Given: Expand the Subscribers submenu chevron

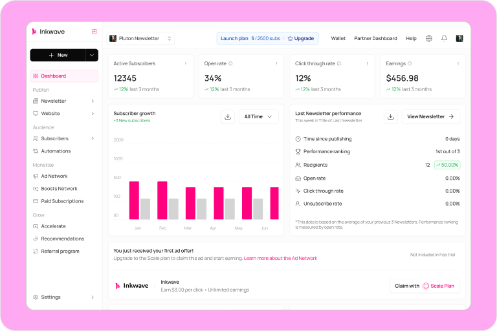Looking at the screenshot, I should [x=93, y=138].
